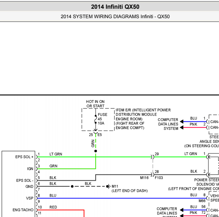Click the ground symbol next to M11
The height and width of the screenshot is (217, 219).
tap(108, 186)
